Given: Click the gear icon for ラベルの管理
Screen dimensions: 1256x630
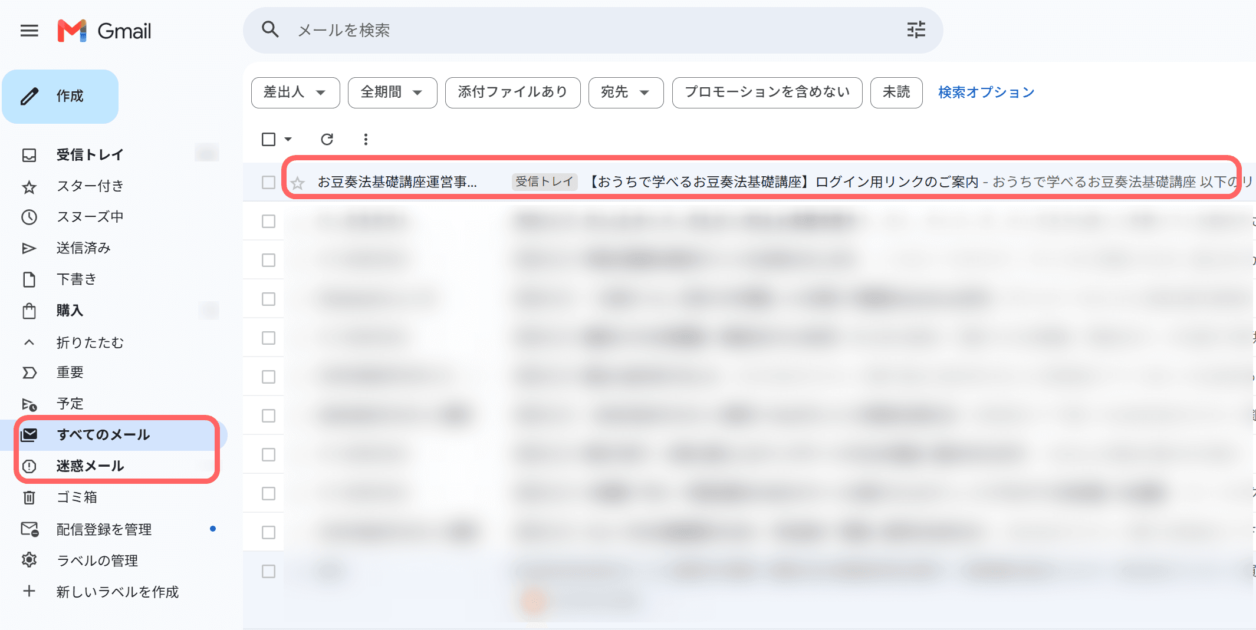Looking at the screenshot, I should pos(29,560).
